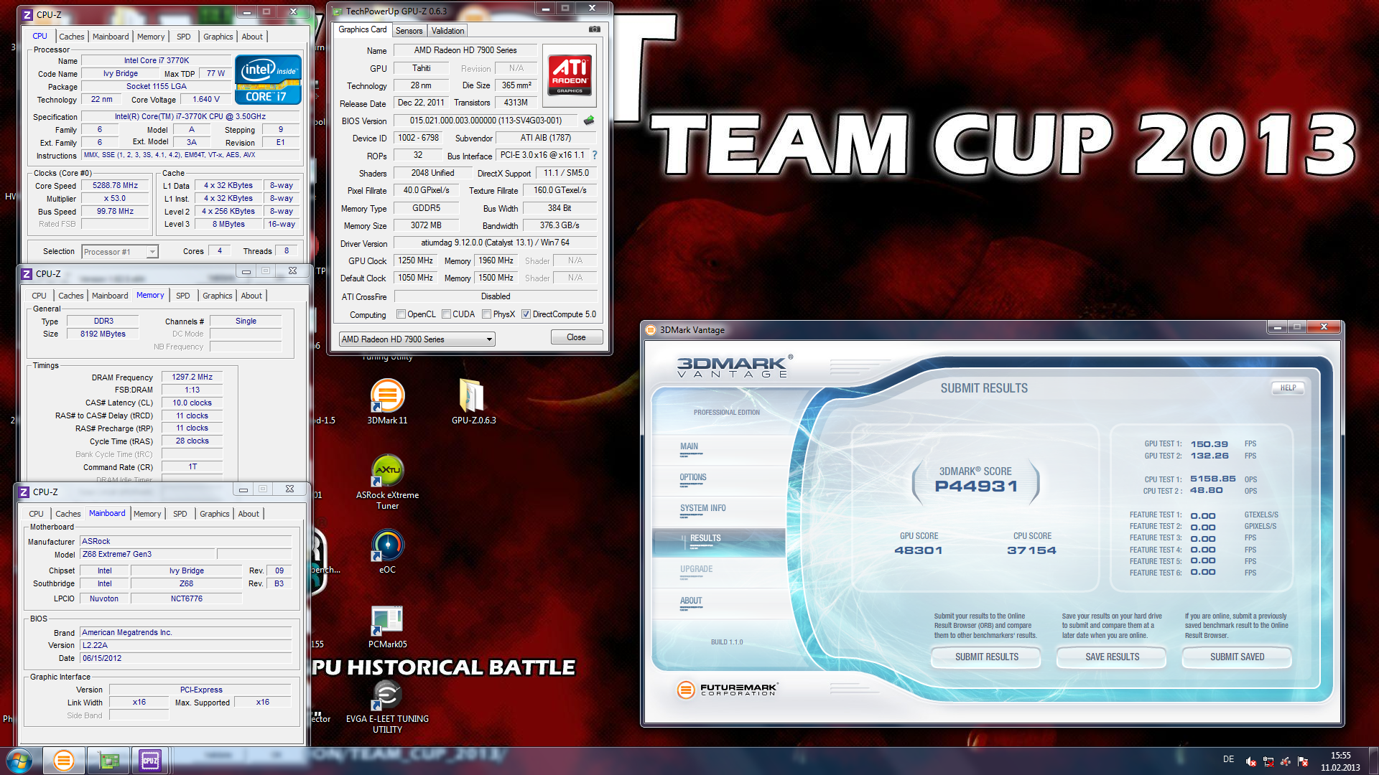Click the SUBMIT RESULTS button

[x=986, y=657]
